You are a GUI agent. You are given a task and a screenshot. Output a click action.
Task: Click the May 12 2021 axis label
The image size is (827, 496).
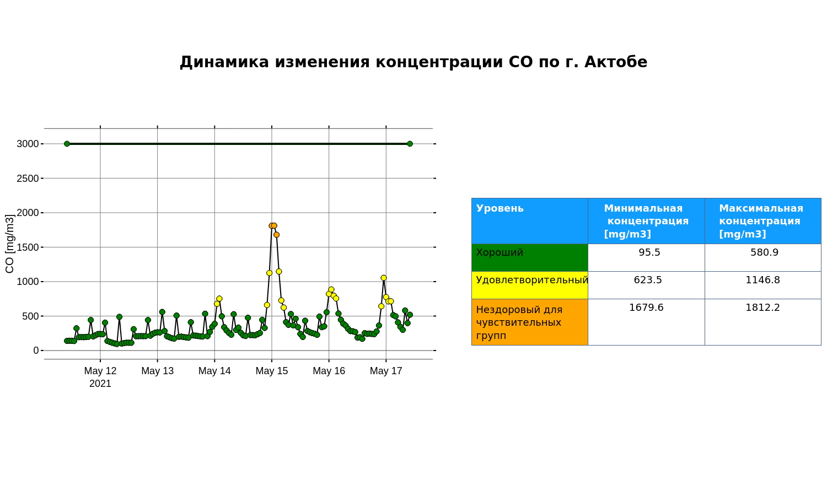click(x=100, y=377)
